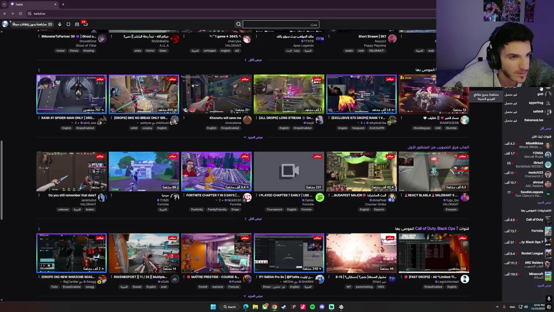
Task: Open SIKE NO BREAK ONLY GRI stream thumbnail
Action: coord(144,94)
